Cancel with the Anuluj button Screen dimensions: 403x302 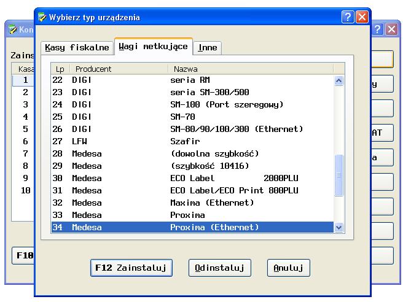click(288, 268)
